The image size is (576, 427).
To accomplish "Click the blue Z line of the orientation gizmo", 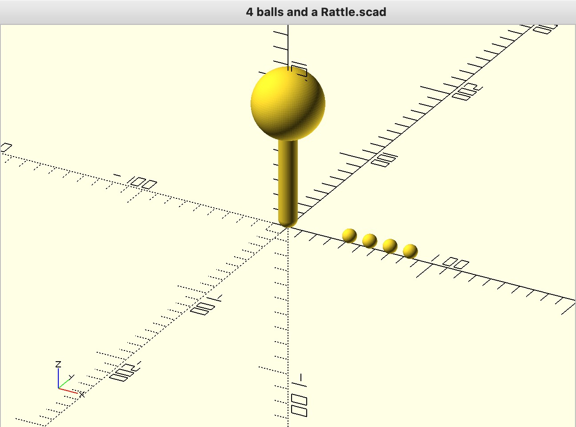I will (58, 378).
